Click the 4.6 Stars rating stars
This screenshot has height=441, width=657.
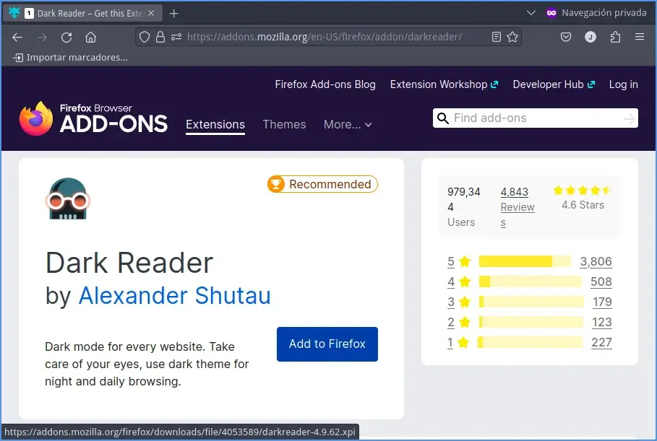click(x=583, y=191)
